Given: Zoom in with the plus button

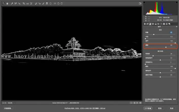Looking at the screenshot, I should point(5,103).
